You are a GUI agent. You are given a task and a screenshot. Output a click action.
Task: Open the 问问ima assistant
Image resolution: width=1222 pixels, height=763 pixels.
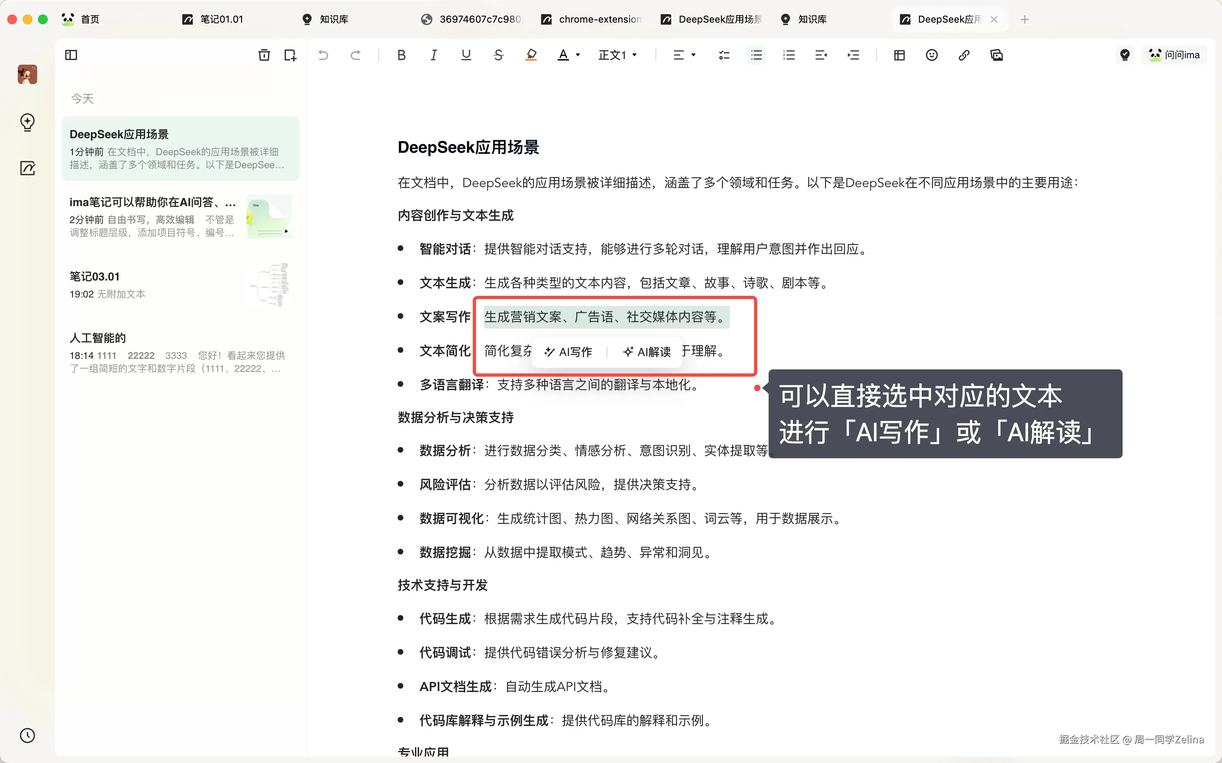pyautogui.click(x=1175, y=55)
